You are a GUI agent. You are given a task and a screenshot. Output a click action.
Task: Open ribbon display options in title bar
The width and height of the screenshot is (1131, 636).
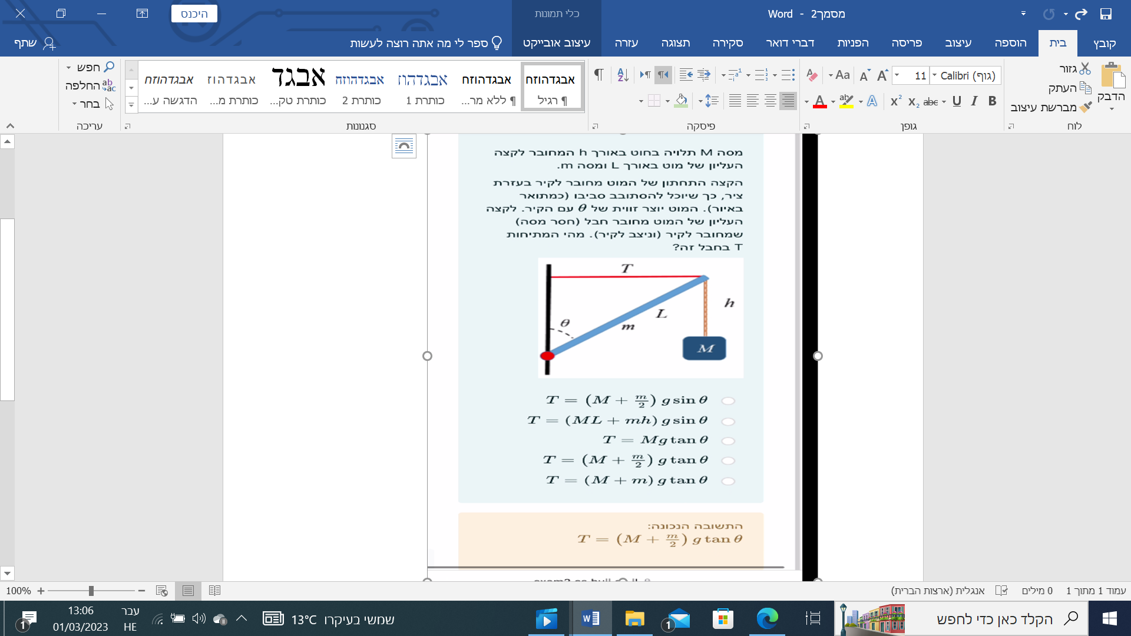pyautogui.click(x=142, y=14)
